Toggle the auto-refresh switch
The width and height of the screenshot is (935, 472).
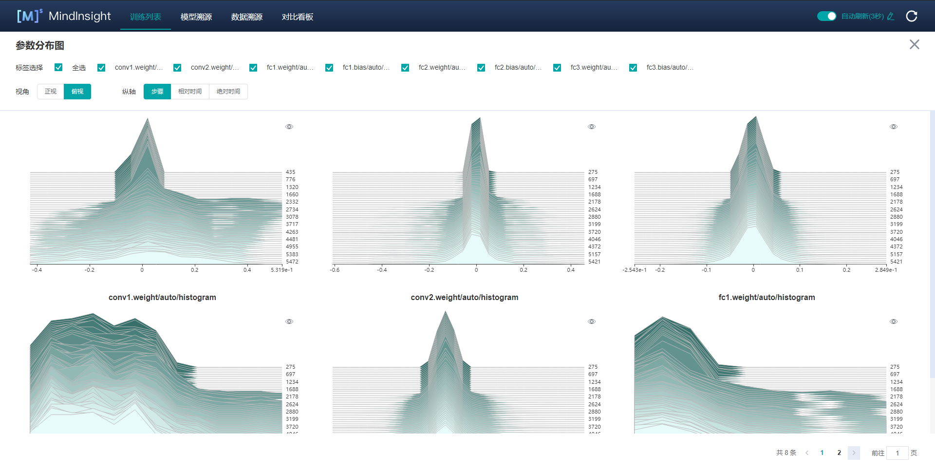(x=826, y=16)
